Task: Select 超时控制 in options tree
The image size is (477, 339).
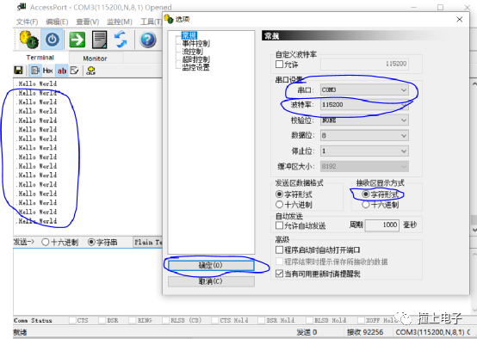Action: (x=195, y=59)
